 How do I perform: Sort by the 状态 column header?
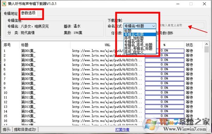click(189, 45)
